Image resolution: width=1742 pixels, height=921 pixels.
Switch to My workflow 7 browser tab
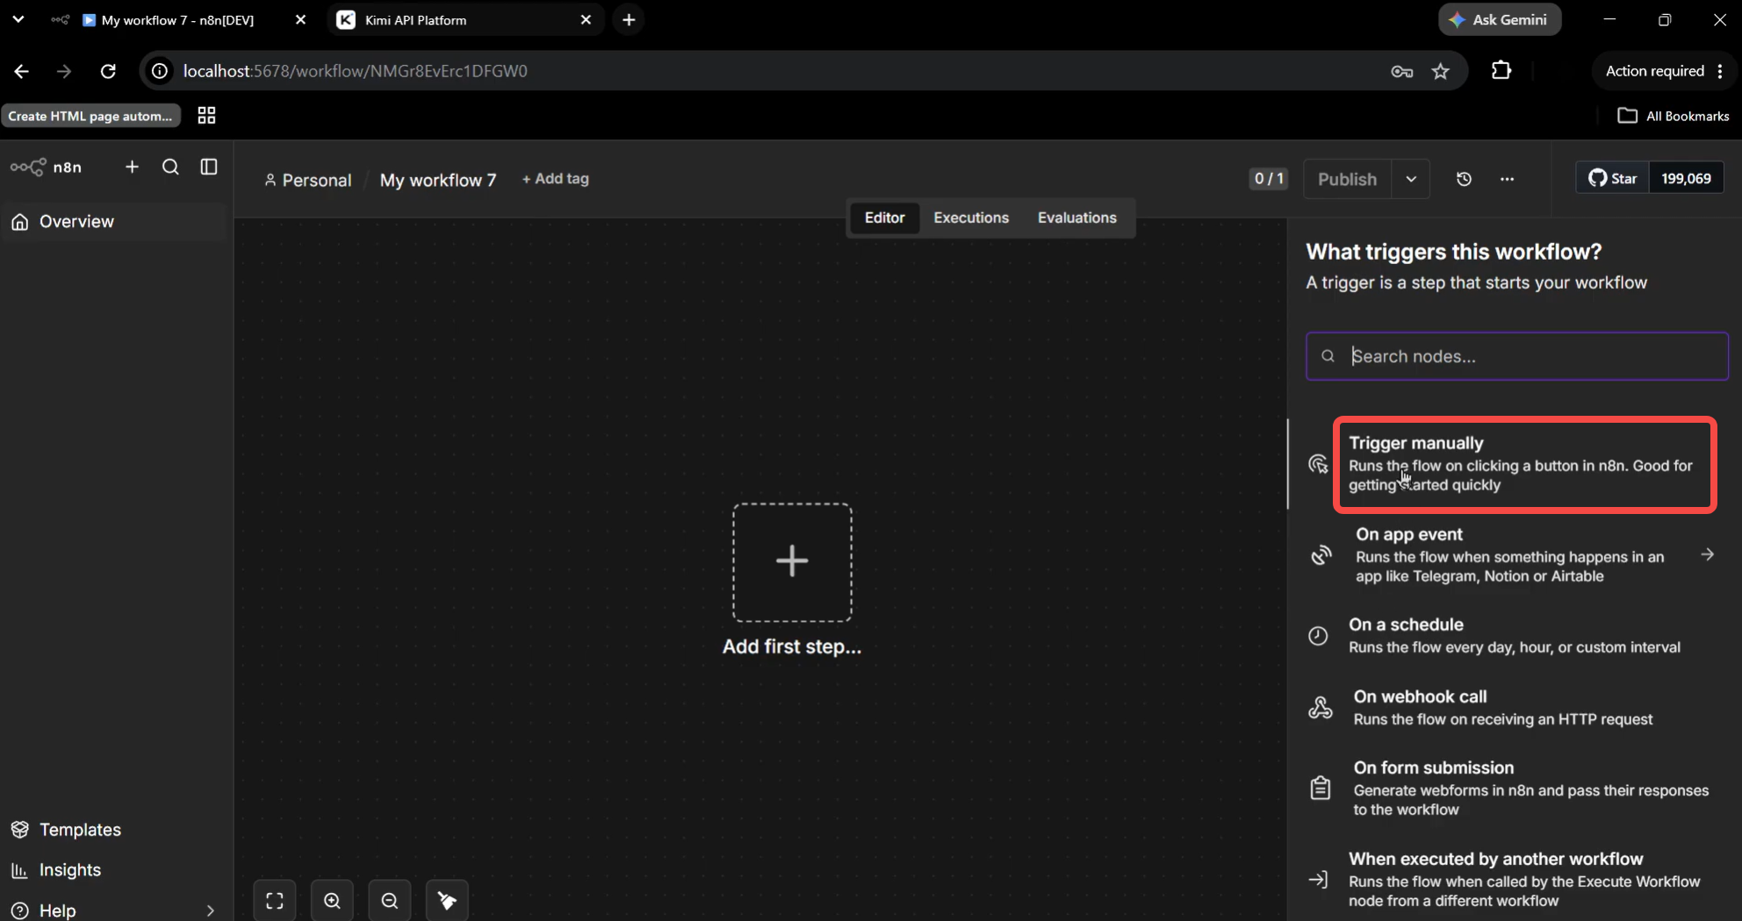click(179, 19)
